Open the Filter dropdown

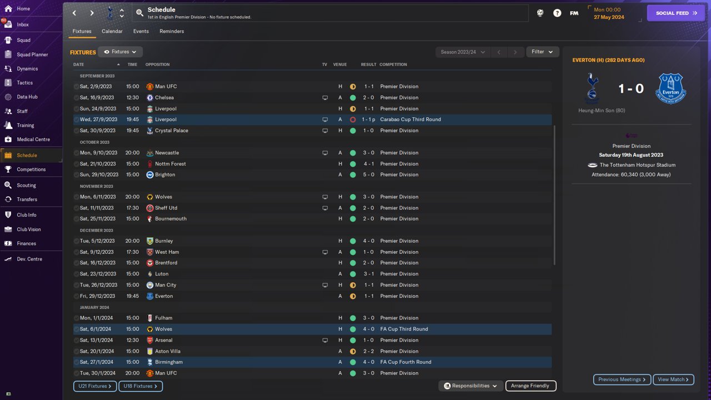[542, 52]
